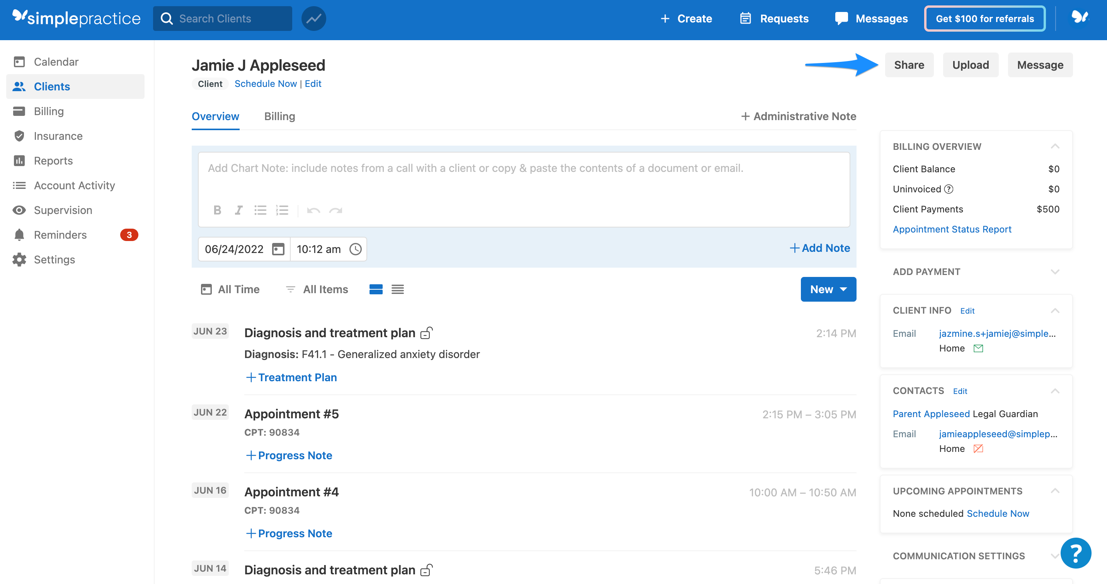Screen dimensions: 1107x584
Task: Expand the Add Payment panel
Action: click(x=1054, y=272)
